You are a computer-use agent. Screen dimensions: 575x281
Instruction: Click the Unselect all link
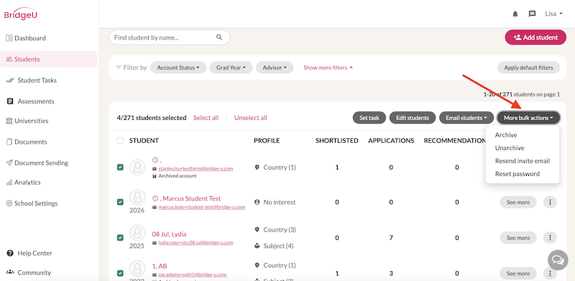(251, 118)
